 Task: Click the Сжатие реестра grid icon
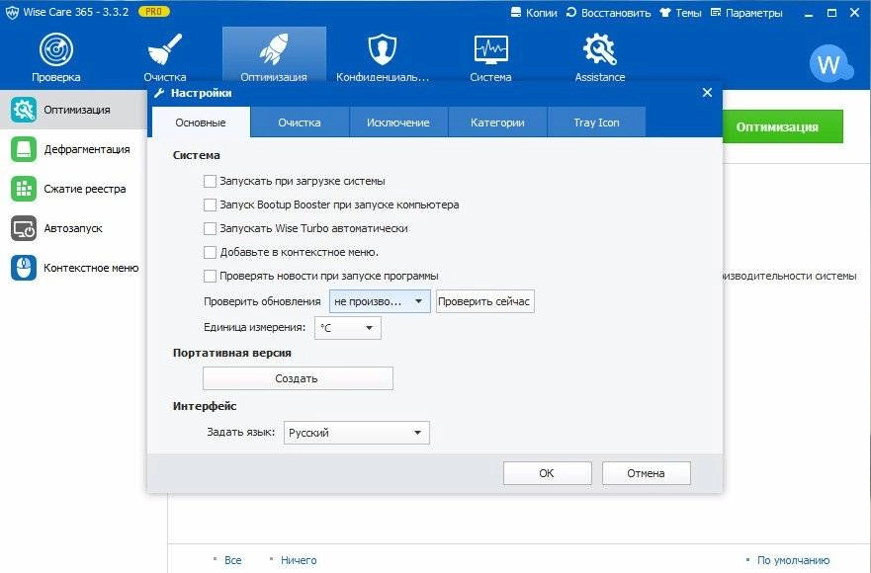pyautogui.click(x=24, y=189)
